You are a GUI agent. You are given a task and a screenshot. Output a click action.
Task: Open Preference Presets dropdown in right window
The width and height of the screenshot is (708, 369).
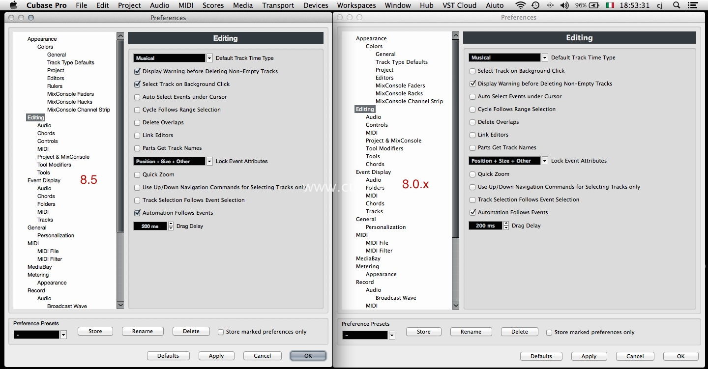click(x=392, y=335)
